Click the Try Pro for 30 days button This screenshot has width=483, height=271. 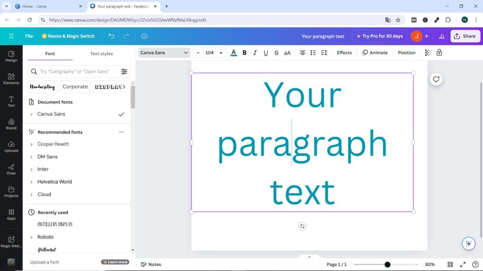(380, 36)
